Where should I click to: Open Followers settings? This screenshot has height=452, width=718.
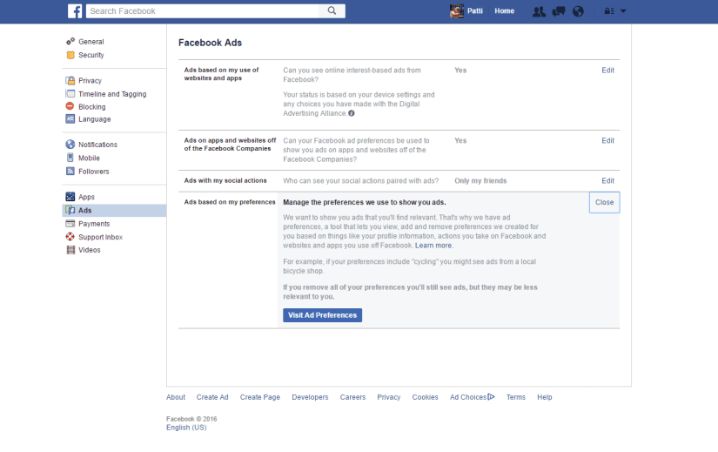click(93, 172)
